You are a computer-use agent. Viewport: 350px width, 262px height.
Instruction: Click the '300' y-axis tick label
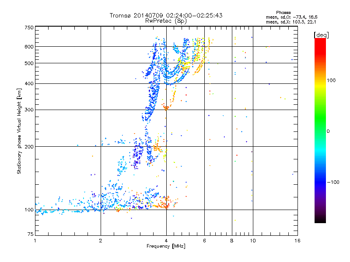(29, 110)
